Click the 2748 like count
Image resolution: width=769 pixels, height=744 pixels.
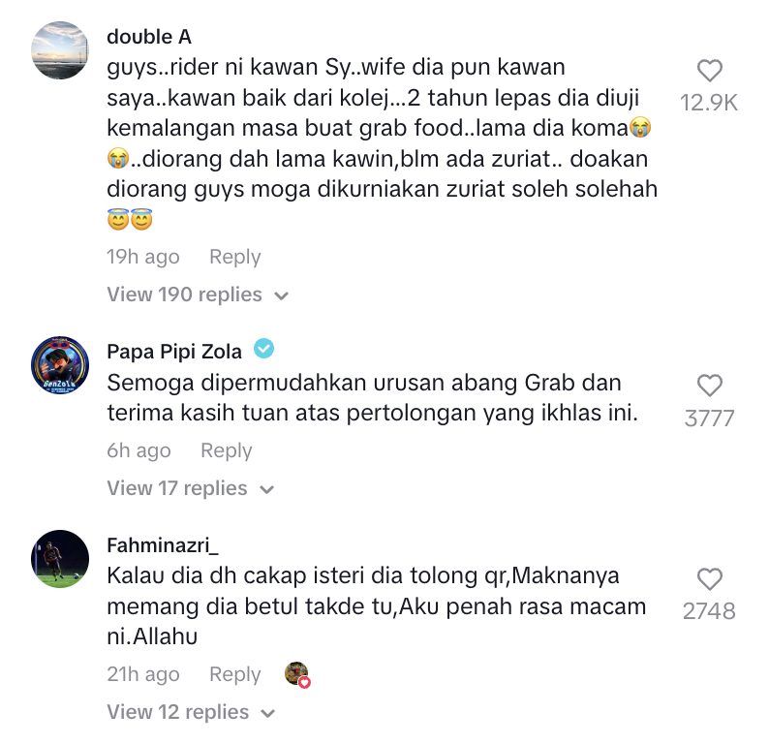click(709, 611)
